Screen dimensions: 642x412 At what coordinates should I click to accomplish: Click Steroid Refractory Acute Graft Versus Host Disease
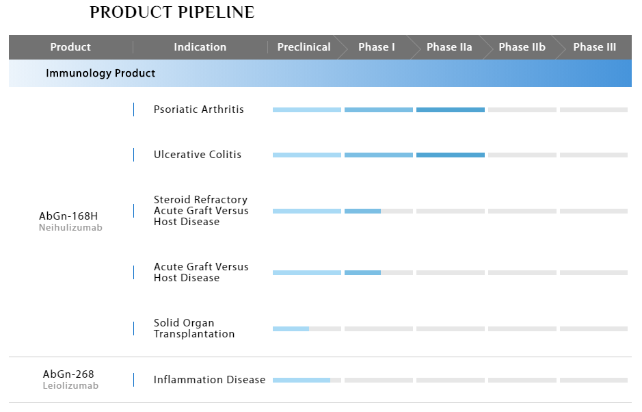coord(200,211)
